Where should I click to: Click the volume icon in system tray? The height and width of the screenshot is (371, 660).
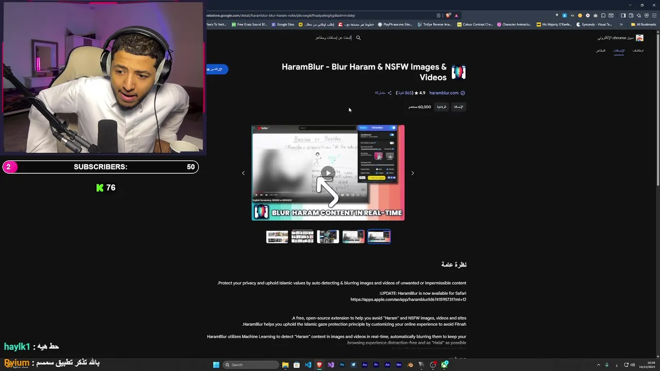click(x=633, y=365)
